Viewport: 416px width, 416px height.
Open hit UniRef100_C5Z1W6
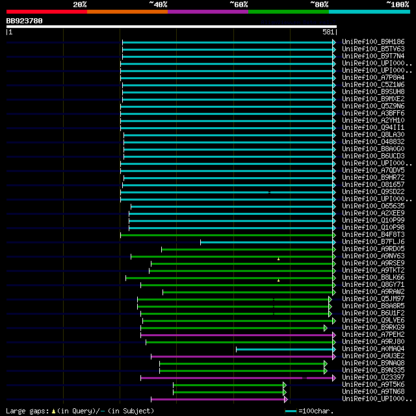coord(373,84)
